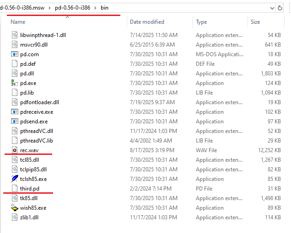
Task: Select the pd.com MS-DOS application icon
Action: click(x=15, y=54)
